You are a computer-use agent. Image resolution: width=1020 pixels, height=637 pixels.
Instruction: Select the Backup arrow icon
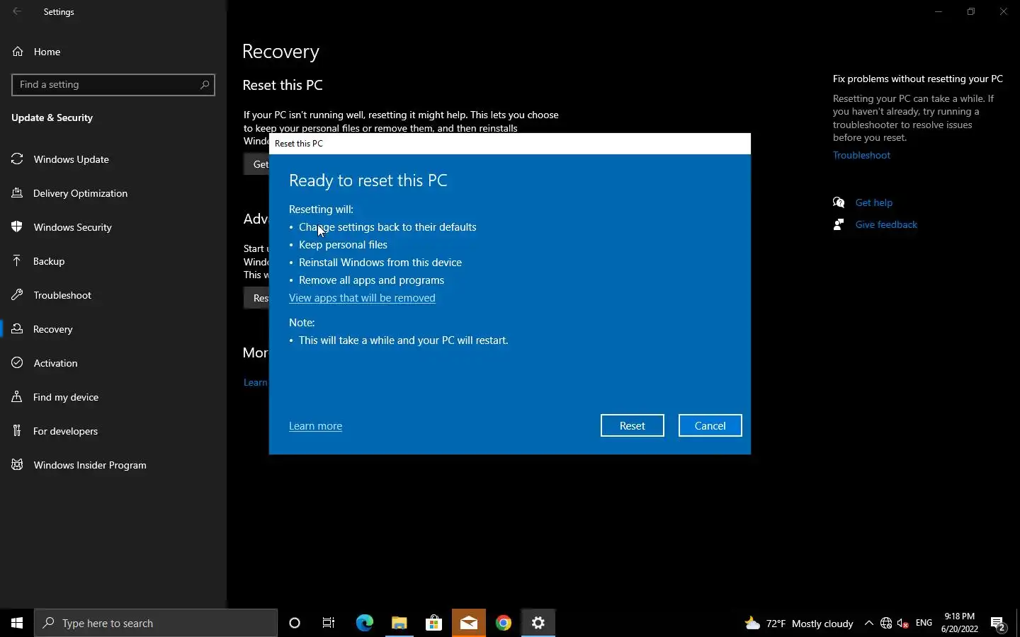[x=18, y=261]
